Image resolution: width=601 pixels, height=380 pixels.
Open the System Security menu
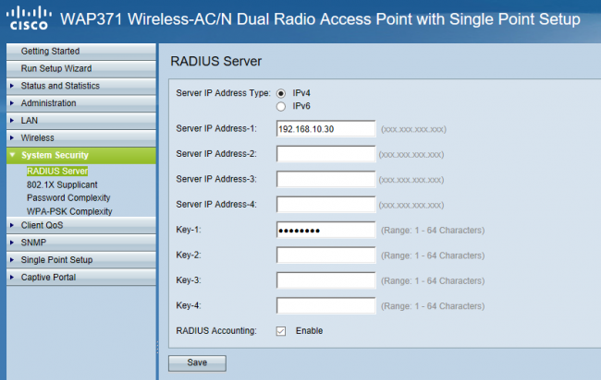pyautogui.click(x=81, y=155)
